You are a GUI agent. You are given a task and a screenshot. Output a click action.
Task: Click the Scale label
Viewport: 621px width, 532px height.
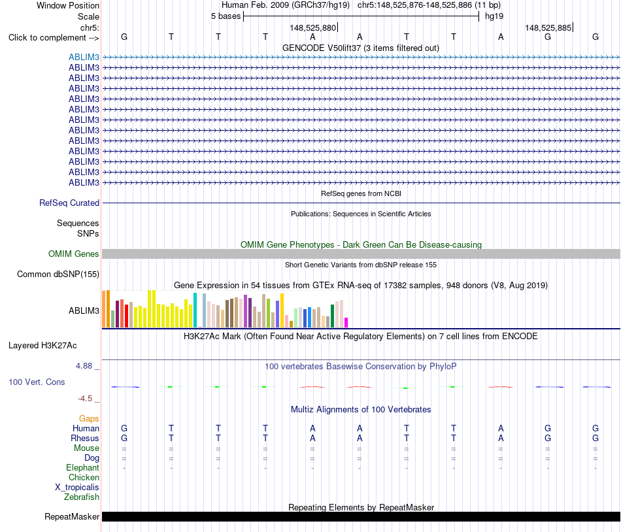tap(88, 16)
